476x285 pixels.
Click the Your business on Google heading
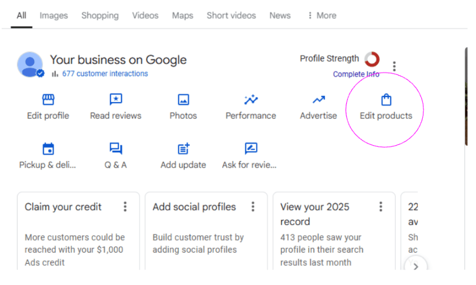(118, 60)
